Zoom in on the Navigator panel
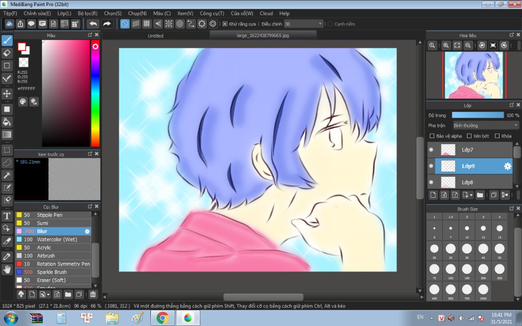The width and height of the screenshot is (522, 326). coord(446,45)
